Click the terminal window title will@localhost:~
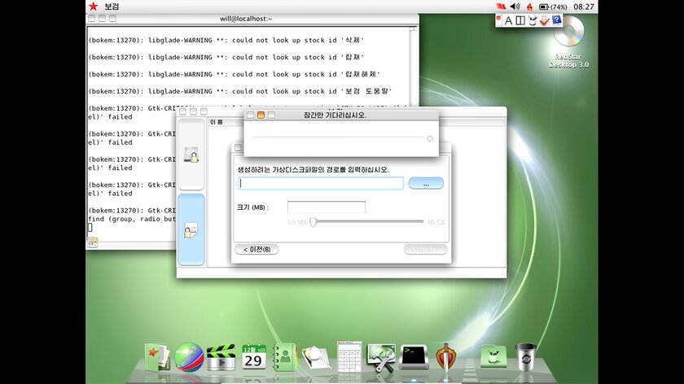684x384 pixels. [x=246, y=19]
